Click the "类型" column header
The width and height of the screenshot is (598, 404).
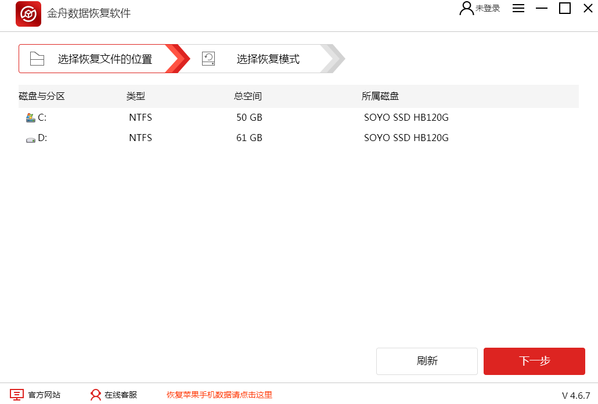135,96
